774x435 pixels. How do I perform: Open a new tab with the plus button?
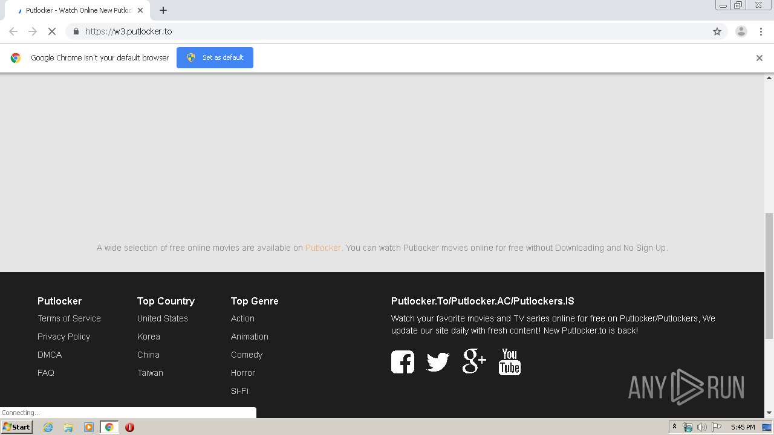point(163,10)
